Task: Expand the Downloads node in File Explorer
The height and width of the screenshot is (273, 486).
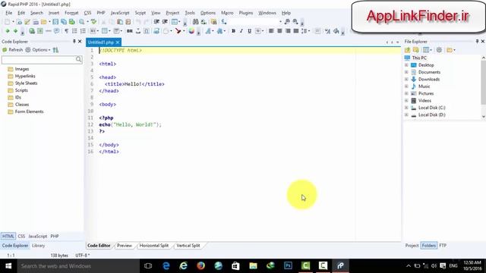Action: coord(406,79)
